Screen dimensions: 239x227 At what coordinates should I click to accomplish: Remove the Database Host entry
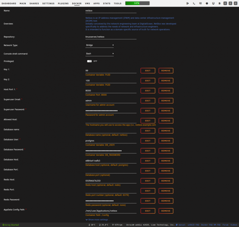coord(166,161)
